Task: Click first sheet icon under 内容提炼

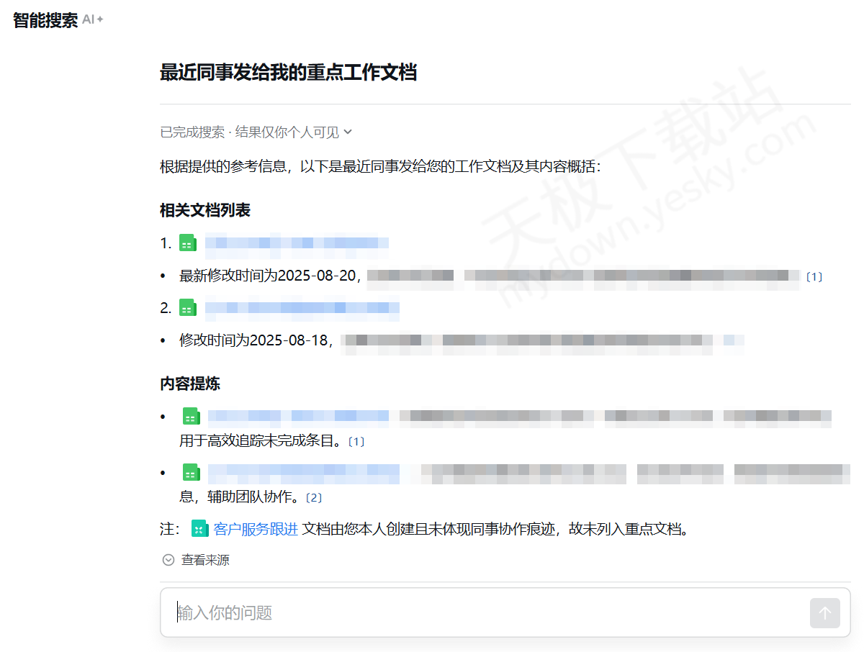Action: [190, 416]
